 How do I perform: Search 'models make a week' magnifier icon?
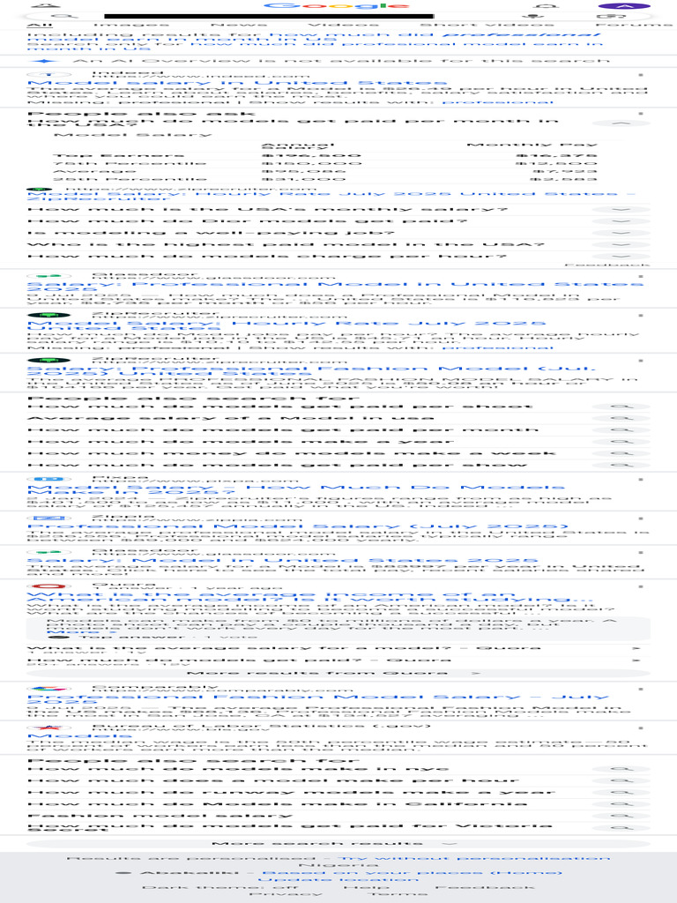621,453
